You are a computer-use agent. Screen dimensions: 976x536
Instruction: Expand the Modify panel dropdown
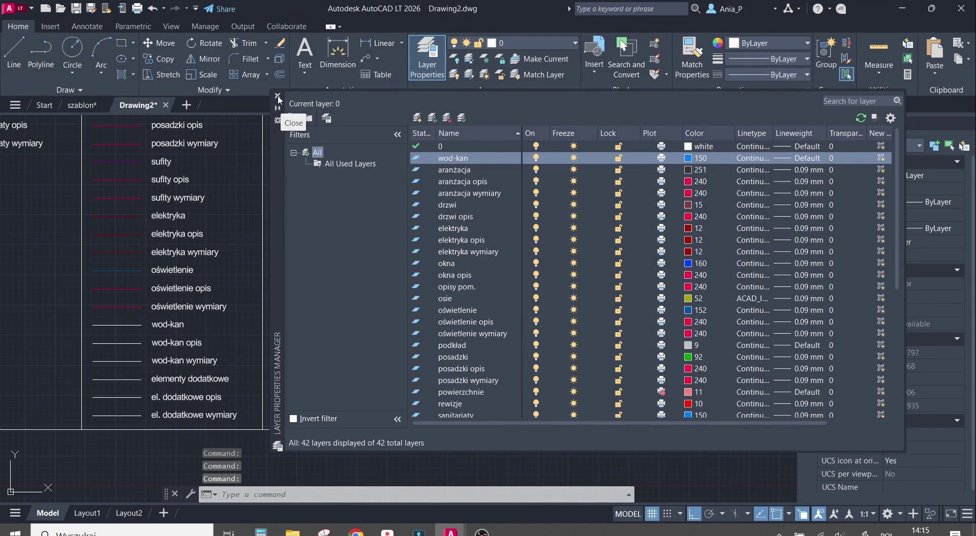coord(214,90)
